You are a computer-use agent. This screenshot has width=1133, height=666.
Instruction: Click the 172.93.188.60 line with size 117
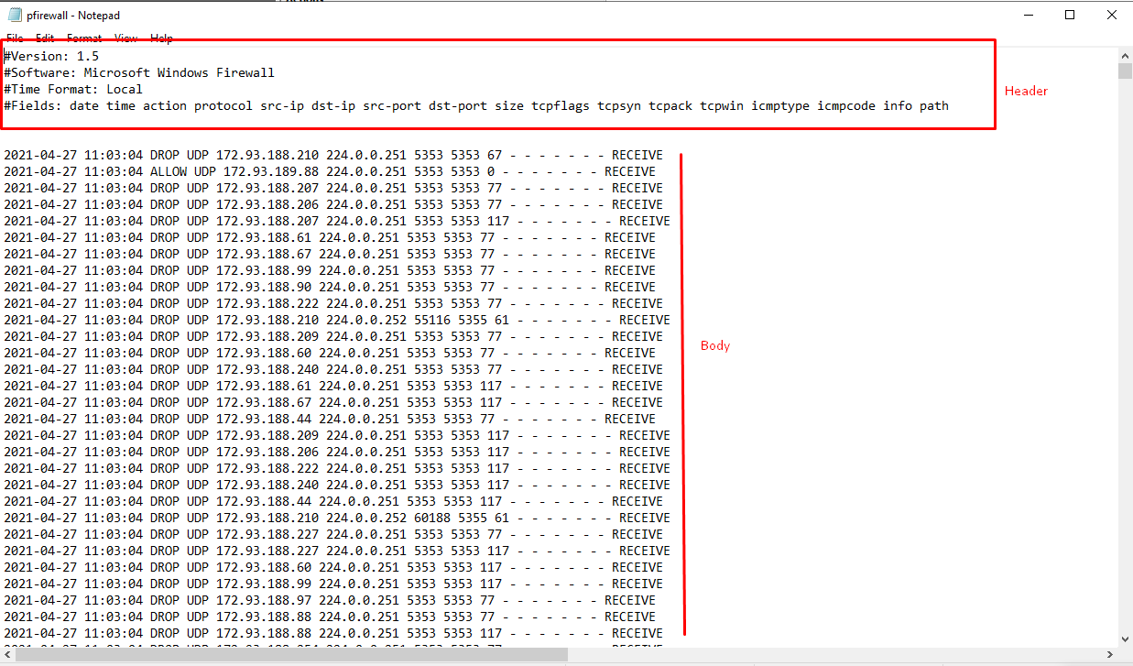click(x=333, y=567)
